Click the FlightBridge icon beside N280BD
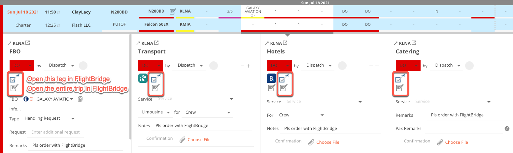Screen dimensions: 513x153 pyautogui.click(x=173, y=11)
